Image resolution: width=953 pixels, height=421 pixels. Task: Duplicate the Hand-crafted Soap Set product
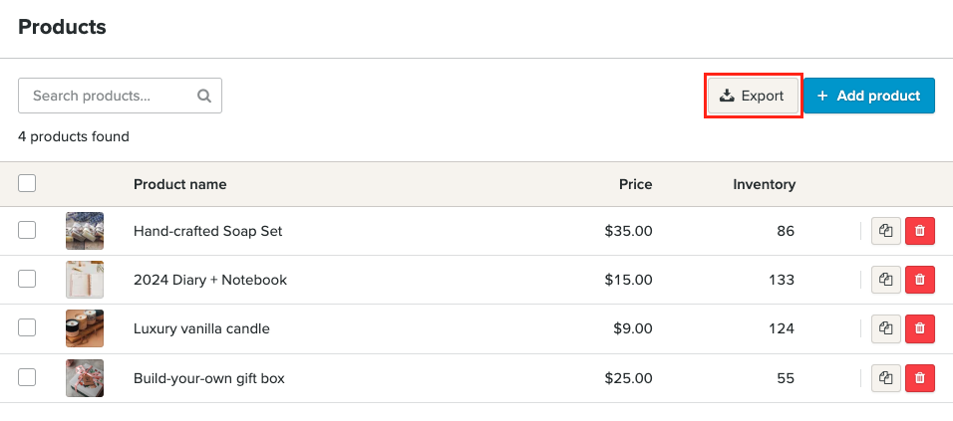pyautogui.click(x=885, y=231)
